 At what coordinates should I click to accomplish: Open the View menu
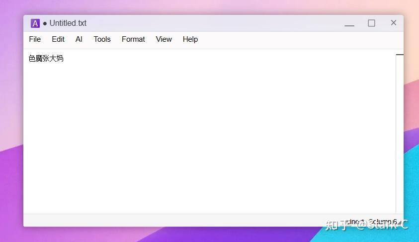click(x=164, y=39)
